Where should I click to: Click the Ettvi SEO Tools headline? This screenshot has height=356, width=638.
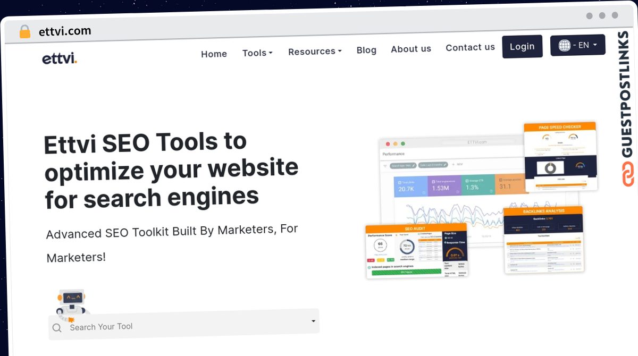click(x=171, y=171)
